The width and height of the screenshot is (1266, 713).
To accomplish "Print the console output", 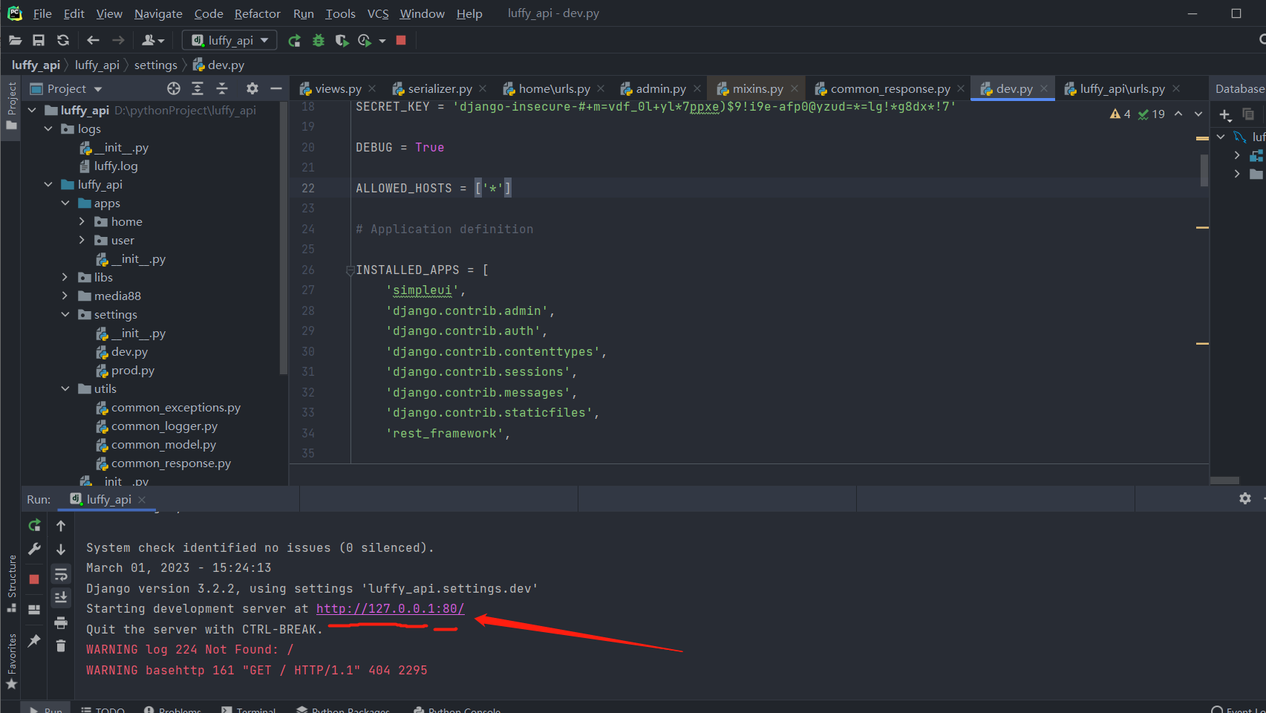I will pos(61,622).
